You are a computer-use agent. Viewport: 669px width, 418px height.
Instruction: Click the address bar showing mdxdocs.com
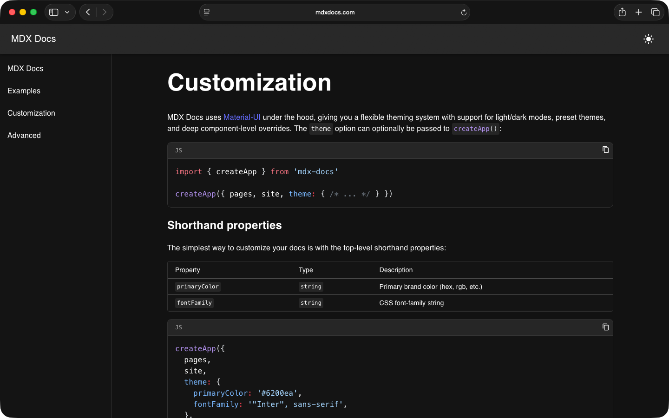334,12
